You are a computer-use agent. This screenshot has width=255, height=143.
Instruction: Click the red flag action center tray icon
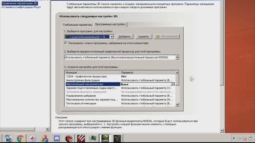[x=245, y=139]
